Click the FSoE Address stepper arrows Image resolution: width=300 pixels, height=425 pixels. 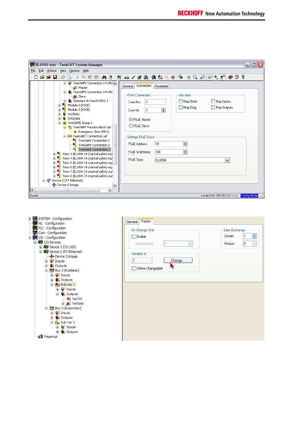click(x=185, y=144)
